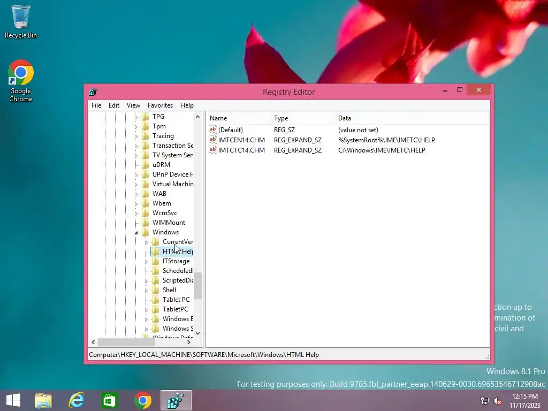Select the Transaction Server key
548x411 pixels.
click(x=173, y=146)
